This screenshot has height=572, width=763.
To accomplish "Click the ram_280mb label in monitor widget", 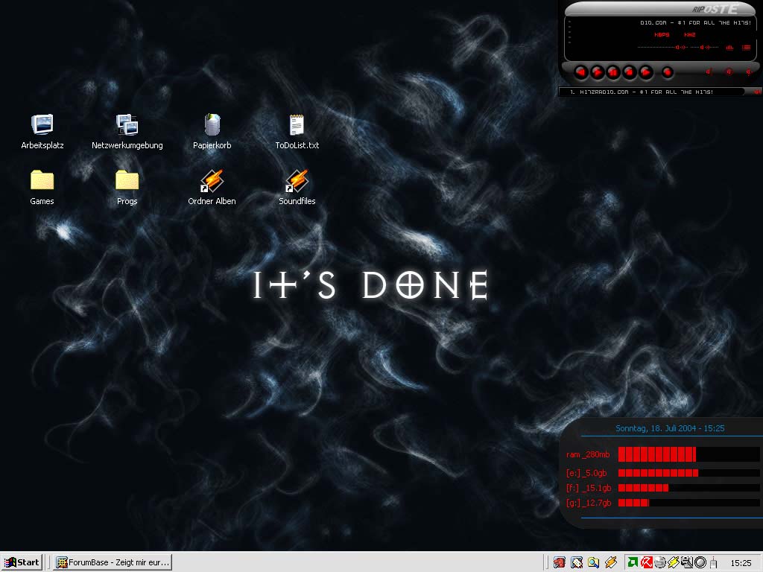I will coord(588,454).
